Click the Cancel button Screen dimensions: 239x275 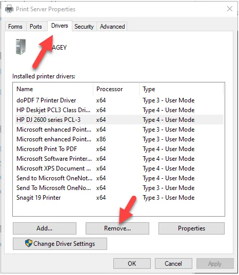point(173,263)
